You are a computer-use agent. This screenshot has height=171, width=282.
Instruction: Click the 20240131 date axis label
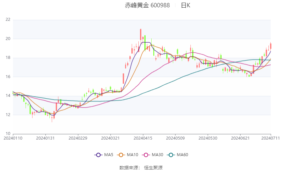pos(45,138)
